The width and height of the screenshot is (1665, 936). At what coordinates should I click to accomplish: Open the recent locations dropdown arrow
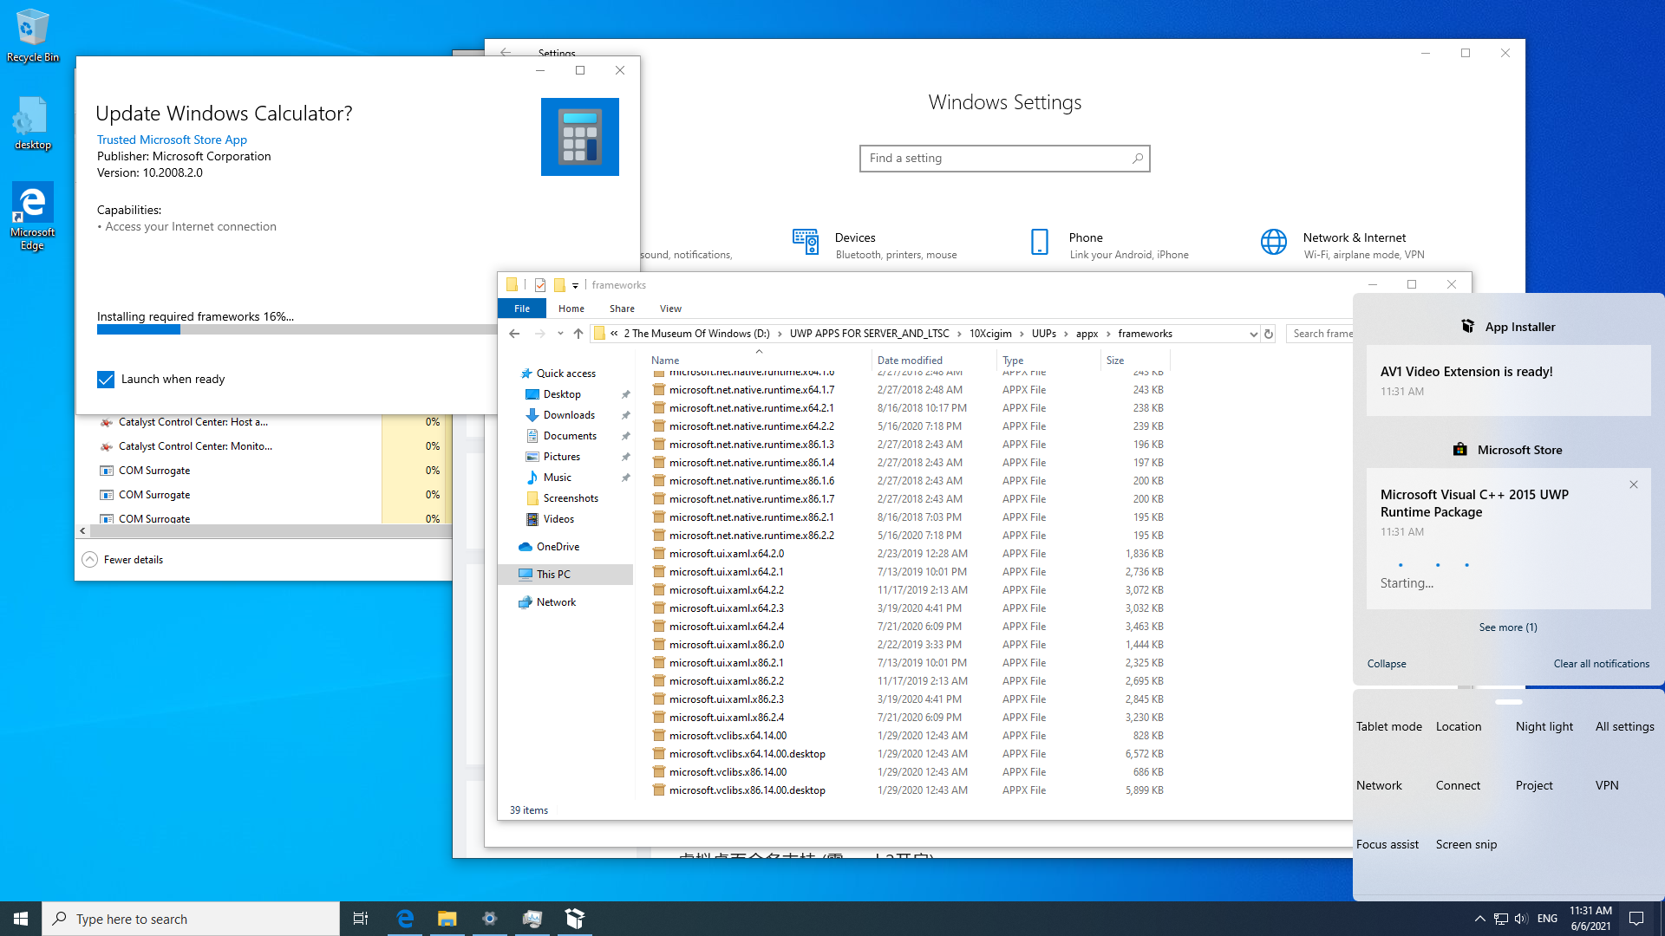560,334
